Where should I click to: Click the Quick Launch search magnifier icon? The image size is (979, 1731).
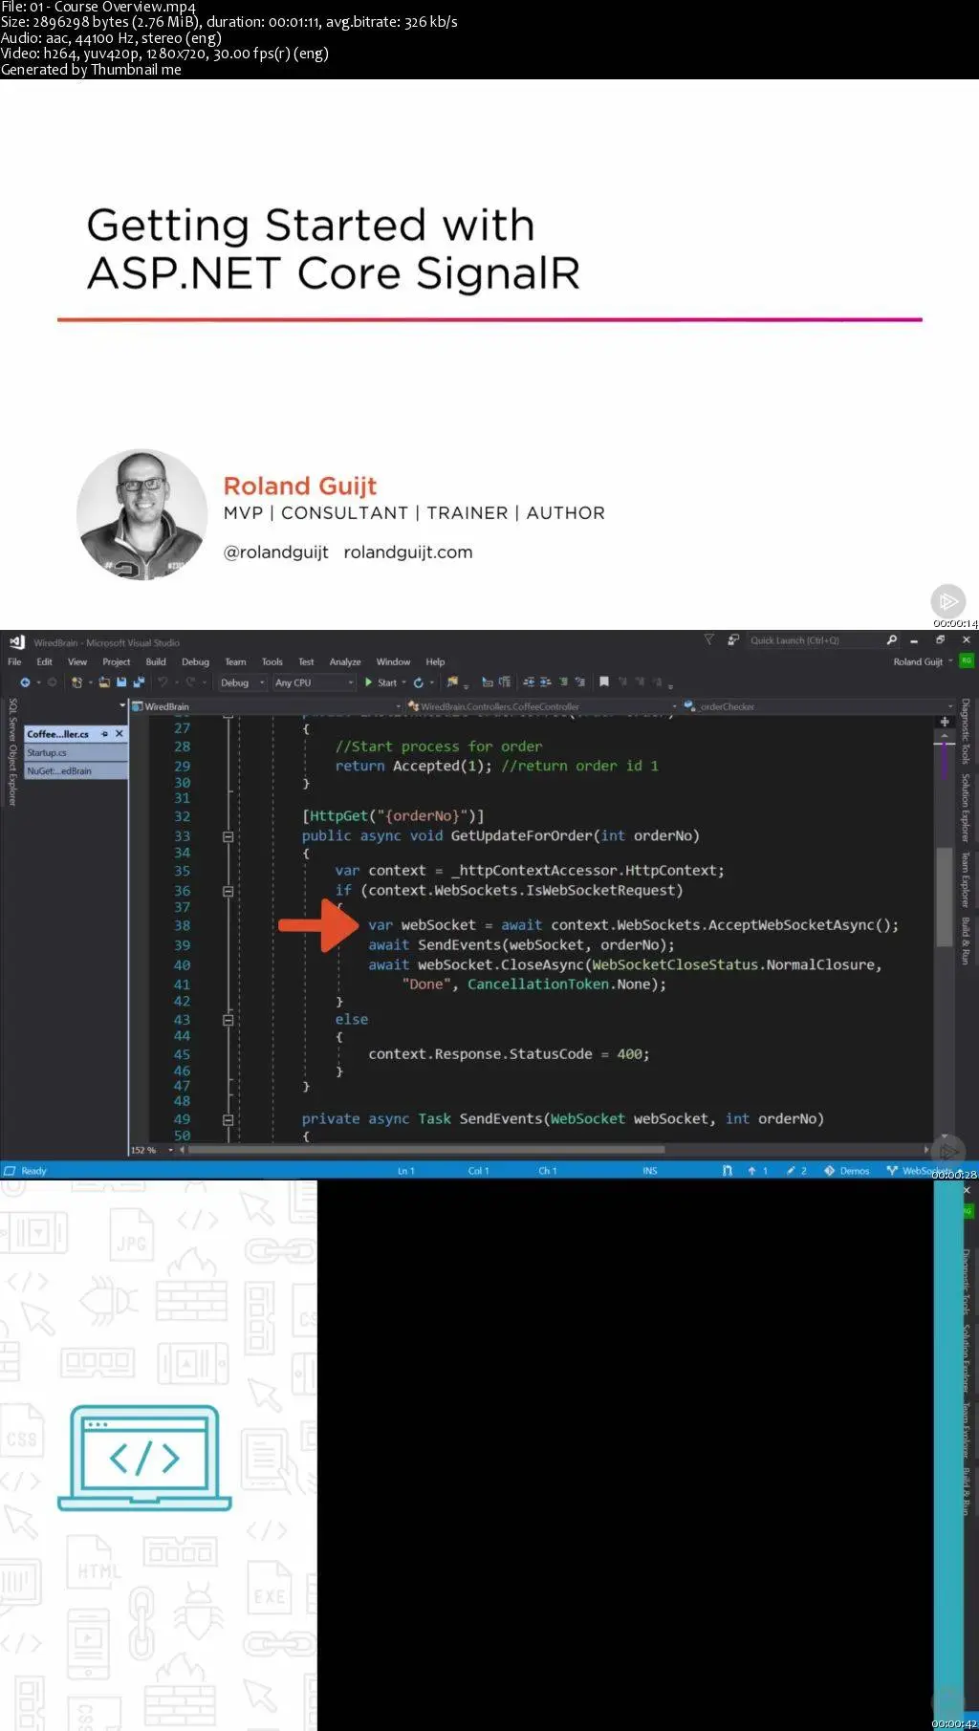coord(892,639)
